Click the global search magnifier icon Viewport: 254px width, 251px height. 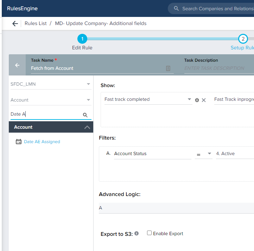(x=176, y=8)
